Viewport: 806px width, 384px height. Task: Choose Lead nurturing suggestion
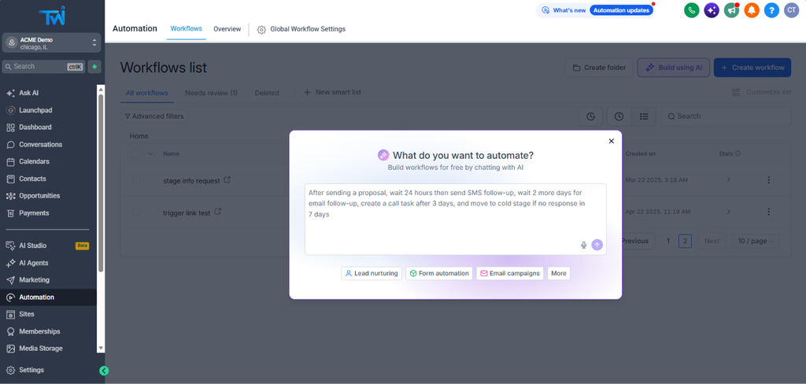coord(372,274)
